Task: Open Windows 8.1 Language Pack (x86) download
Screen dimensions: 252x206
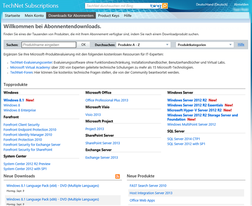Action: (52, 199)
